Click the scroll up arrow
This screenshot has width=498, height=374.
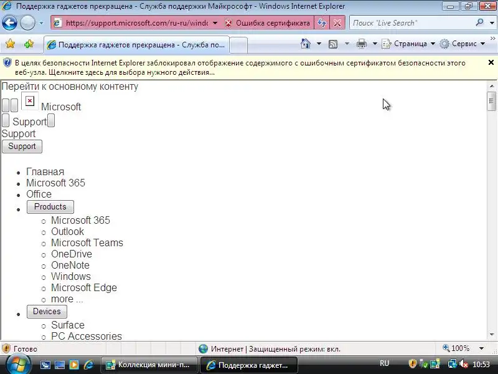click(492, 86)
